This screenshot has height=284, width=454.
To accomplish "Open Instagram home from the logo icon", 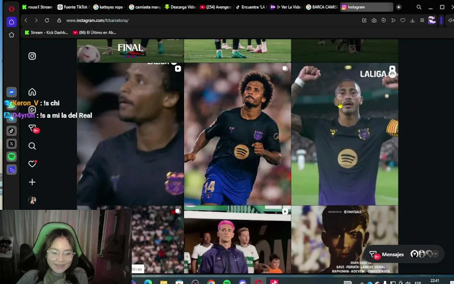I will point(32,56).
